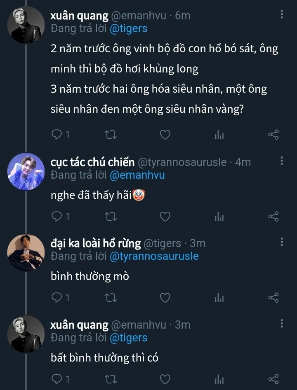Like the "bình thường mò" tweet

coord(165,297)
